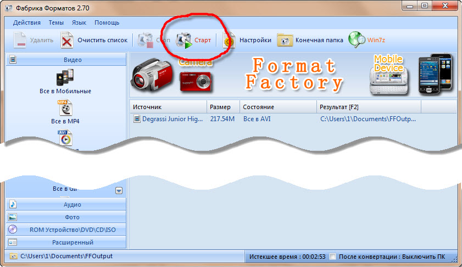Image resolution: width=462 pixels, height=267 pixels.
Task: Select the Все в MP4 icon
Action: click(65, 107)
